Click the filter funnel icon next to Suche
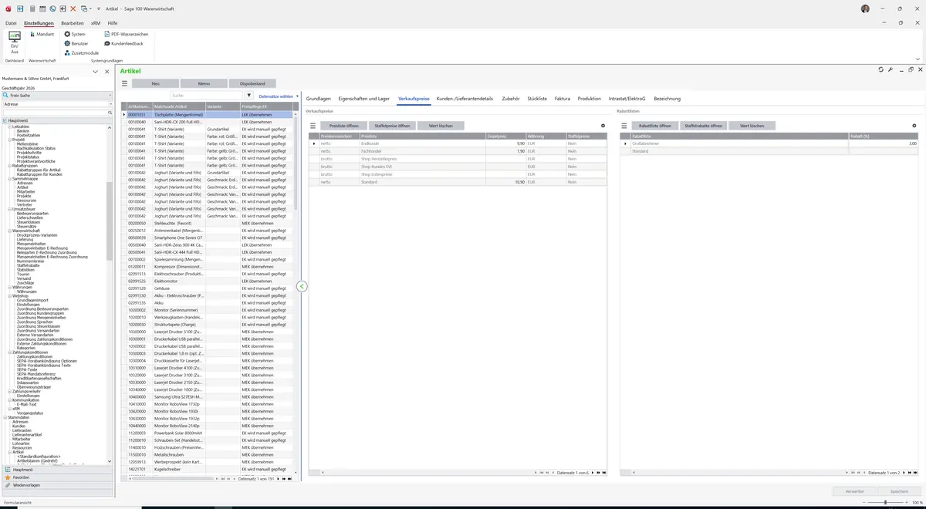Screen dimensions: 926x509 click(248, 96)
